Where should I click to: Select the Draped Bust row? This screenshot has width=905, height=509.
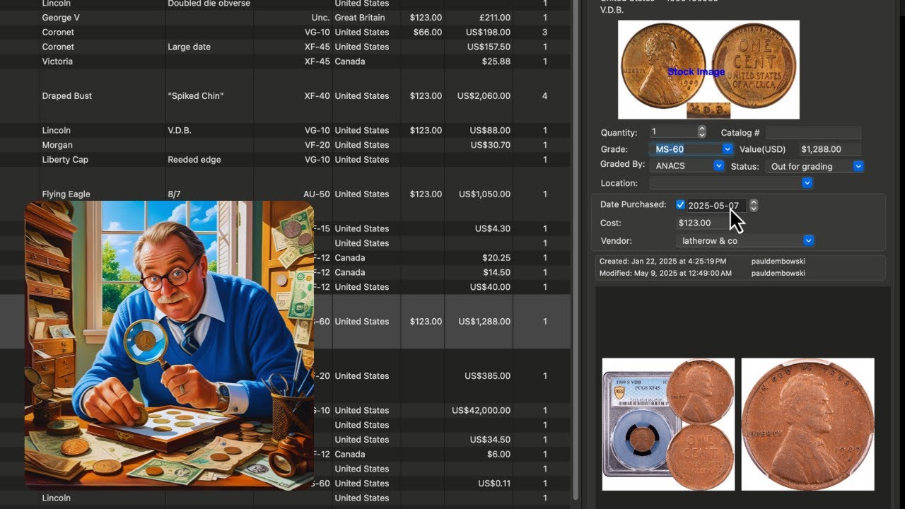pyautogui.click(x=285, y=96)
